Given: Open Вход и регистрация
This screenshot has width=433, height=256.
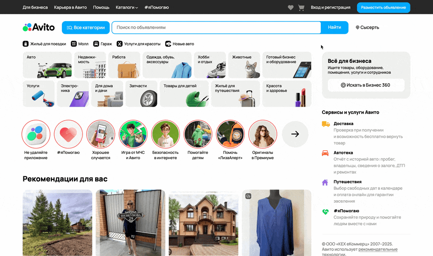Looking at the screenshot, I should (x=331, y=8).
